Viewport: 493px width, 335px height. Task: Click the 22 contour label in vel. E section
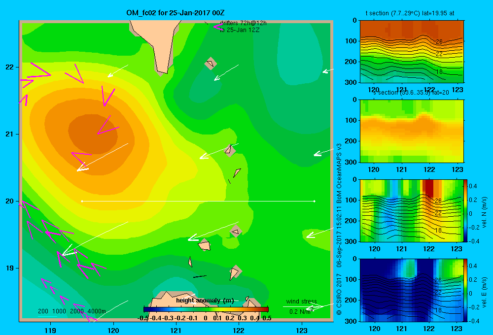click(439, 293)
